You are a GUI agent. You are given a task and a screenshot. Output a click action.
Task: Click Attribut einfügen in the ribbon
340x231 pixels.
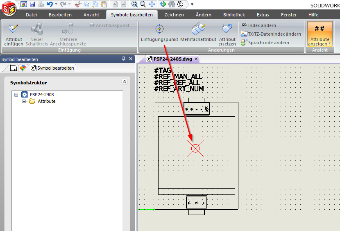14,29
